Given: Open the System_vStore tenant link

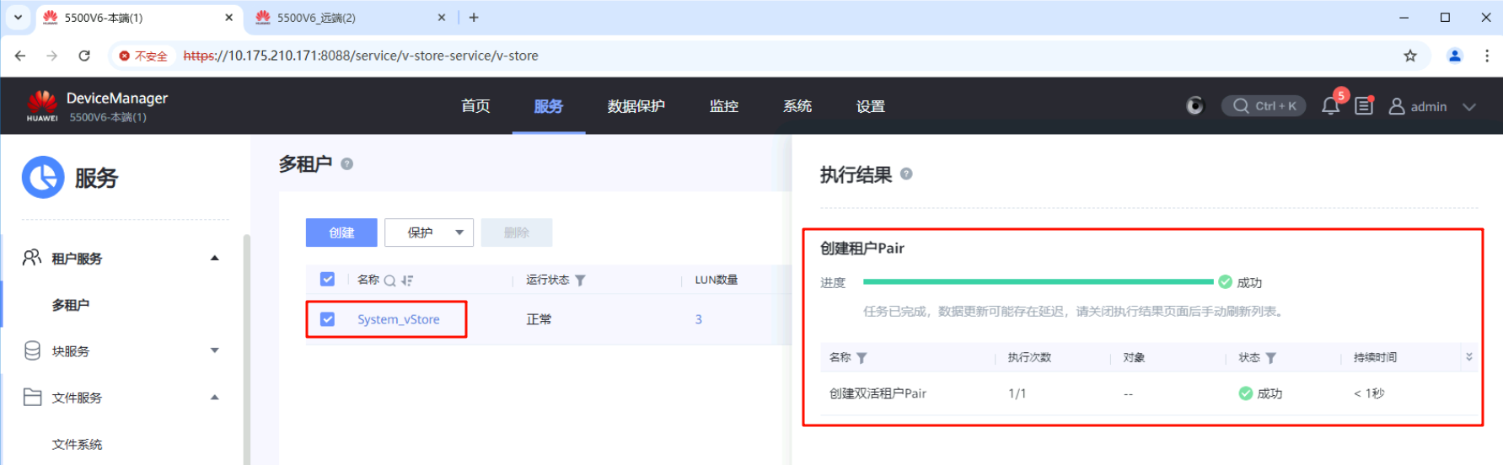Looking at the screenshot, I should click(398, 319).
